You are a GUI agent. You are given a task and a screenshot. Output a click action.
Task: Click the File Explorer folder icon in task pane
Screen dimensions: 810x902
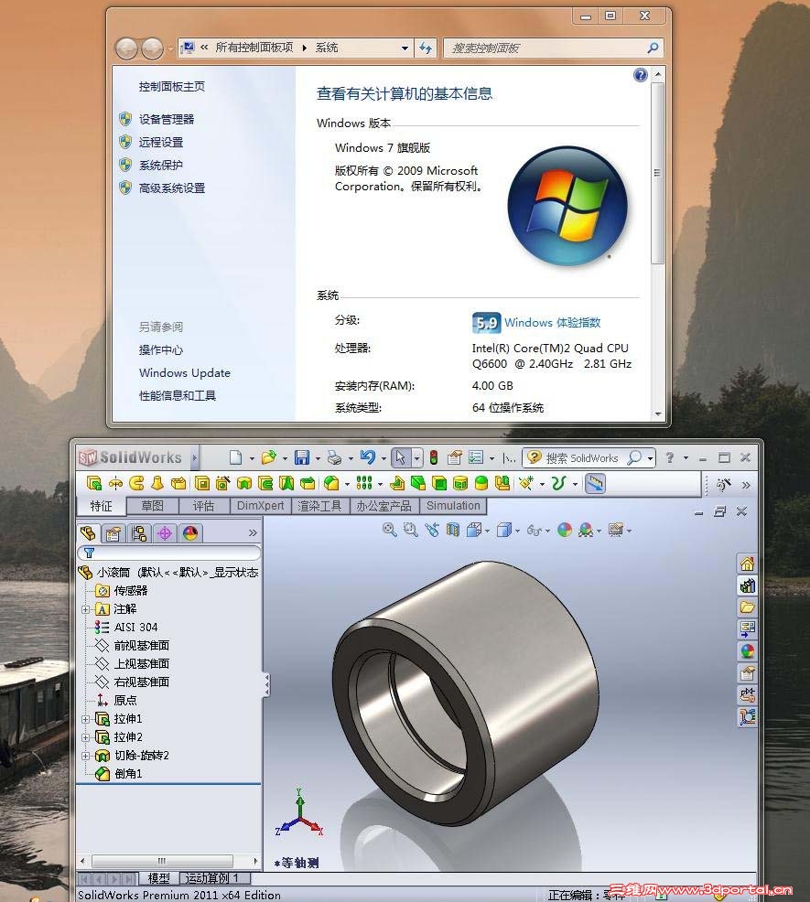(747, 607)
